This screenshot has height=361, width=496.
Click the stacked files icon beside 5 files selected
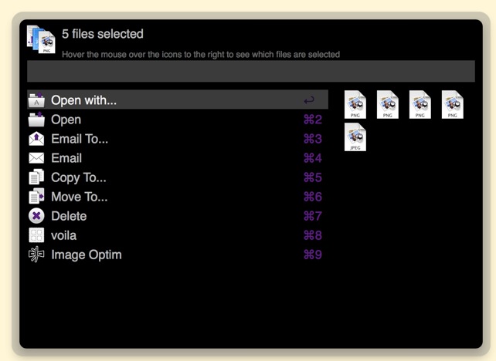[x=41, y=39]
